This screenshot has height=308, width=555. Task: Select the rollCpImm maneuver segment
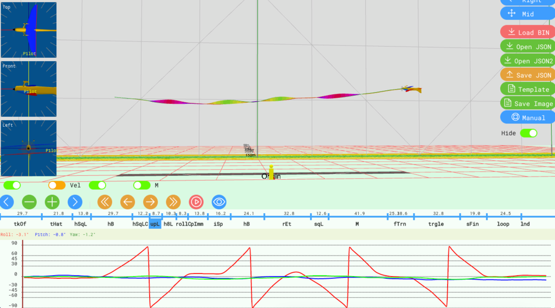[x=190, y=224]
